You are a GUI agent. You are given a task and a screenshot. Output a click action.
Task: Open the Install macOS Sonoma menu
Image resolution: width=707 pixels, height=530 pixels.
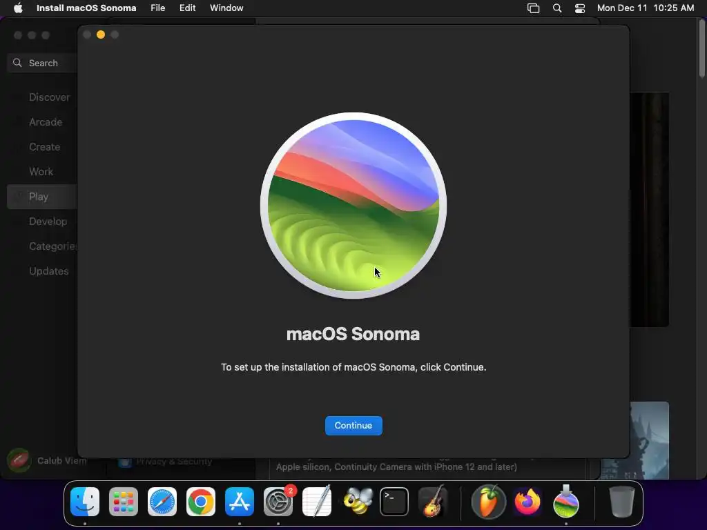[x=86, y=8]
